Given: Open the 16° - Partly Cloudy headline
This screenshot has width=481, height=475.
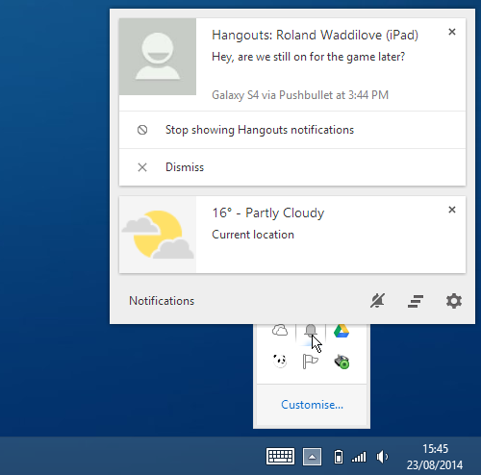Looking at the screenshot, I should (x=268, y=213).
